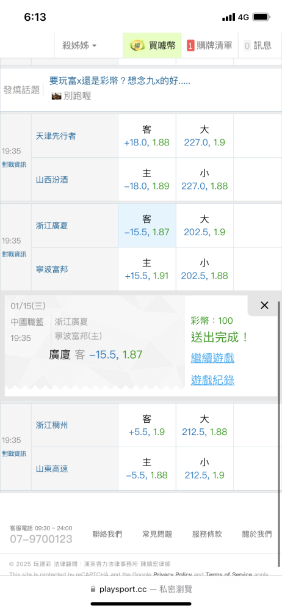
Task: Pick 小 212.5 under option
Action: [x=204, y=469]
